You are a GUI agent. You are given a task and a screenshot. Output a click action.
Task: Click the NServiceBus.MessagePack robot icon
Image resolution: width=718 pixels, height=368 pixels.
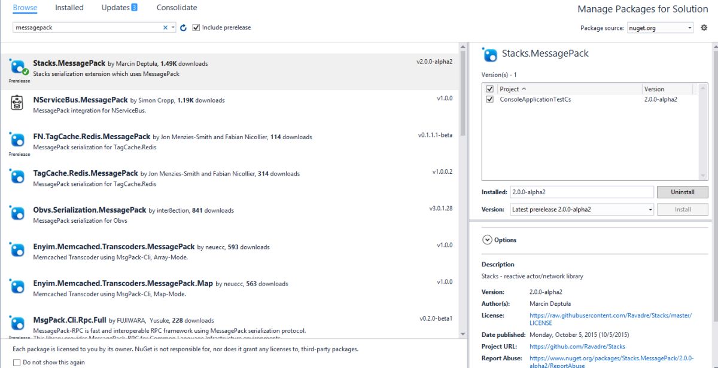click(17, 103)
